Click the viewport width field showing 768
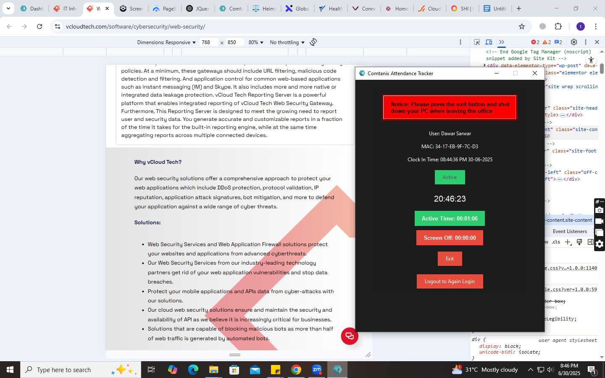 pos(209,42)
